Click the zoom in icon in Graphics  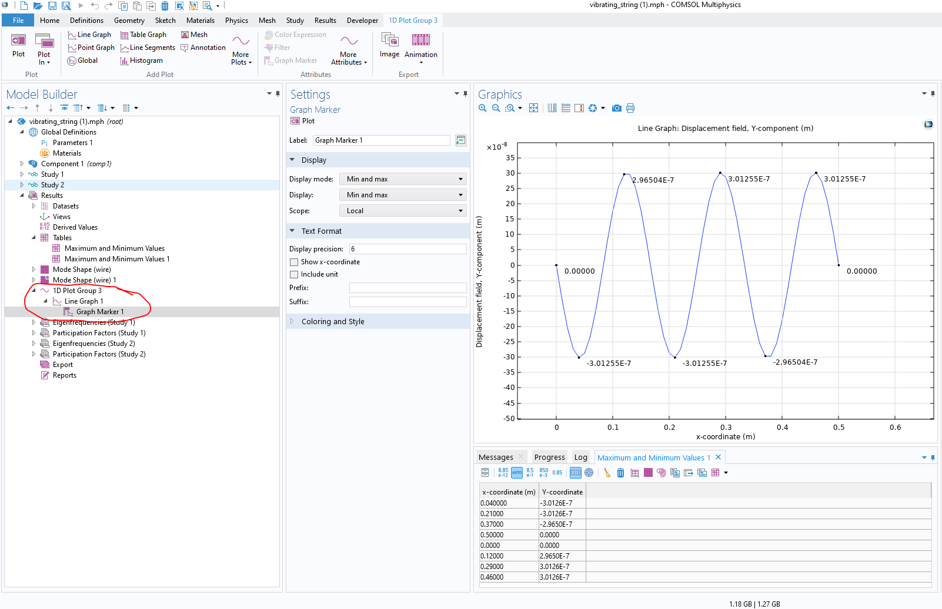tap(483, 108)
